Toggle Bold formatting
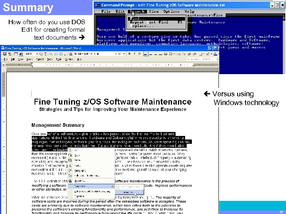The image size is (286, 214). (129, 54)
